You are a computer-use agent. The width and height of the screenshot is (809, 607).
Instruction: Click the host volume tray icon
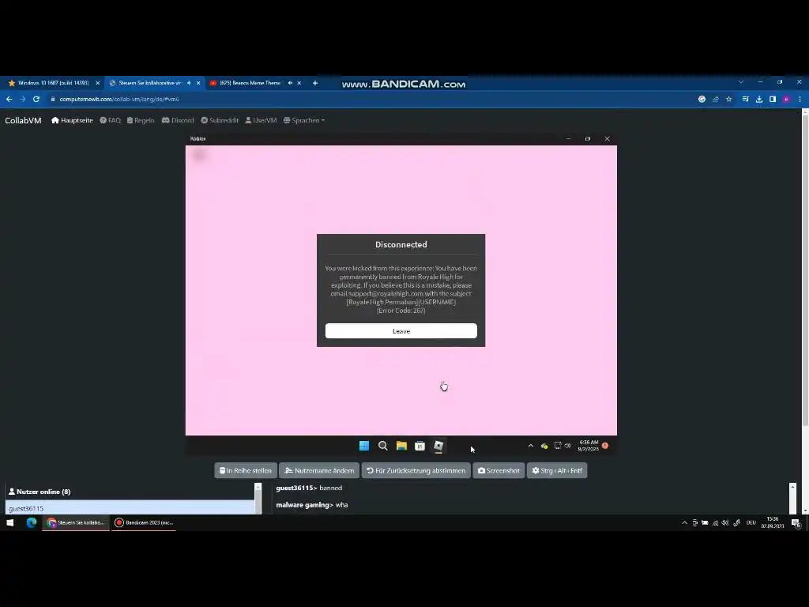(725, 523)
